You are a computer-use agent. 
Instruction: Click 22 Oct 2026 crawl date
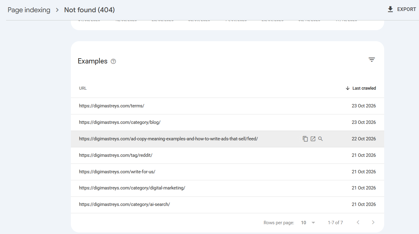[364, 139]
